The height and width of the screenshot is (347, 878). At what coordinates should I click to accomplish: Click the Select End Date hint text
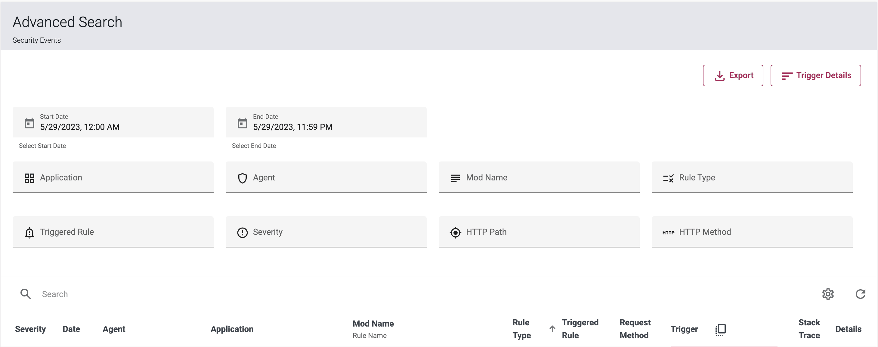[254, 146]
